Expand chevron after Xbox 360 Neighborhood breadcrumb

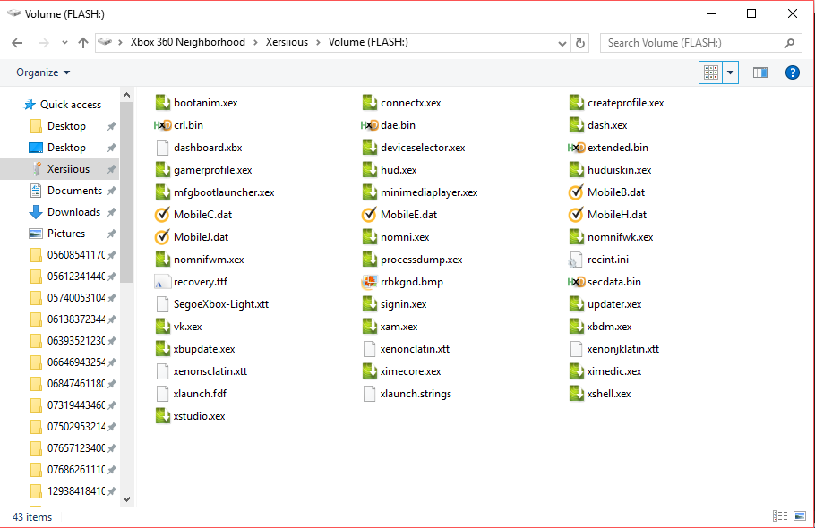[255, 43]
